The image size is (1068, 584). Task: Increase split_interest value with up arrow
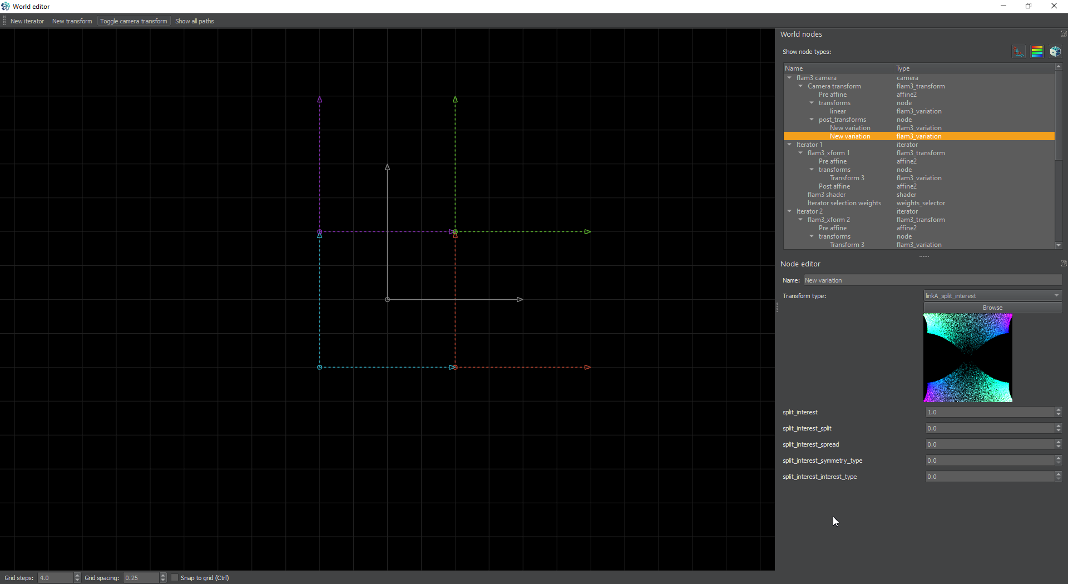[1059, 410]
